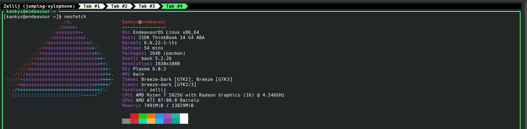Switch to Tab #1 in Zellij
Viewport: 527px width, 129px height.
[x=91, y=6]
